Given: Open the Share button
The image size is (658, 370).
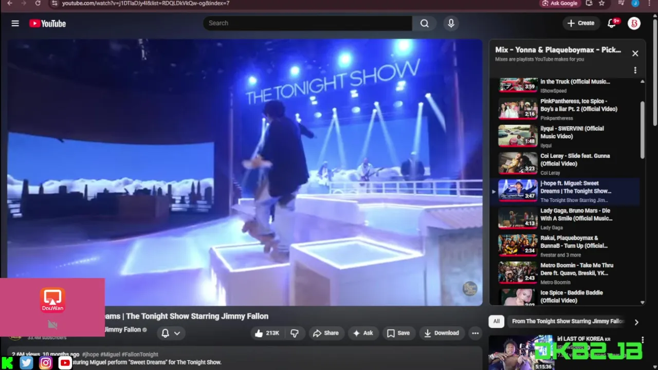Looking at the screenshot, I should 325,333.
